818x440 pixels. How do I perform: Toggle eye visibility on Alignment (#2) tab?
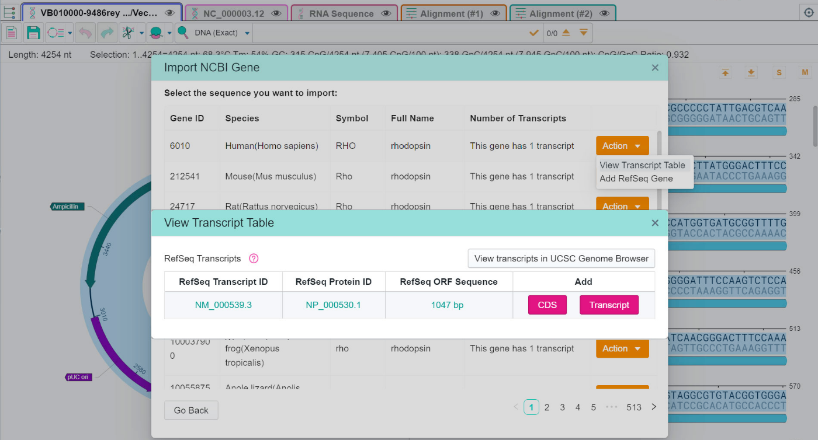click(x=604, y=13)
